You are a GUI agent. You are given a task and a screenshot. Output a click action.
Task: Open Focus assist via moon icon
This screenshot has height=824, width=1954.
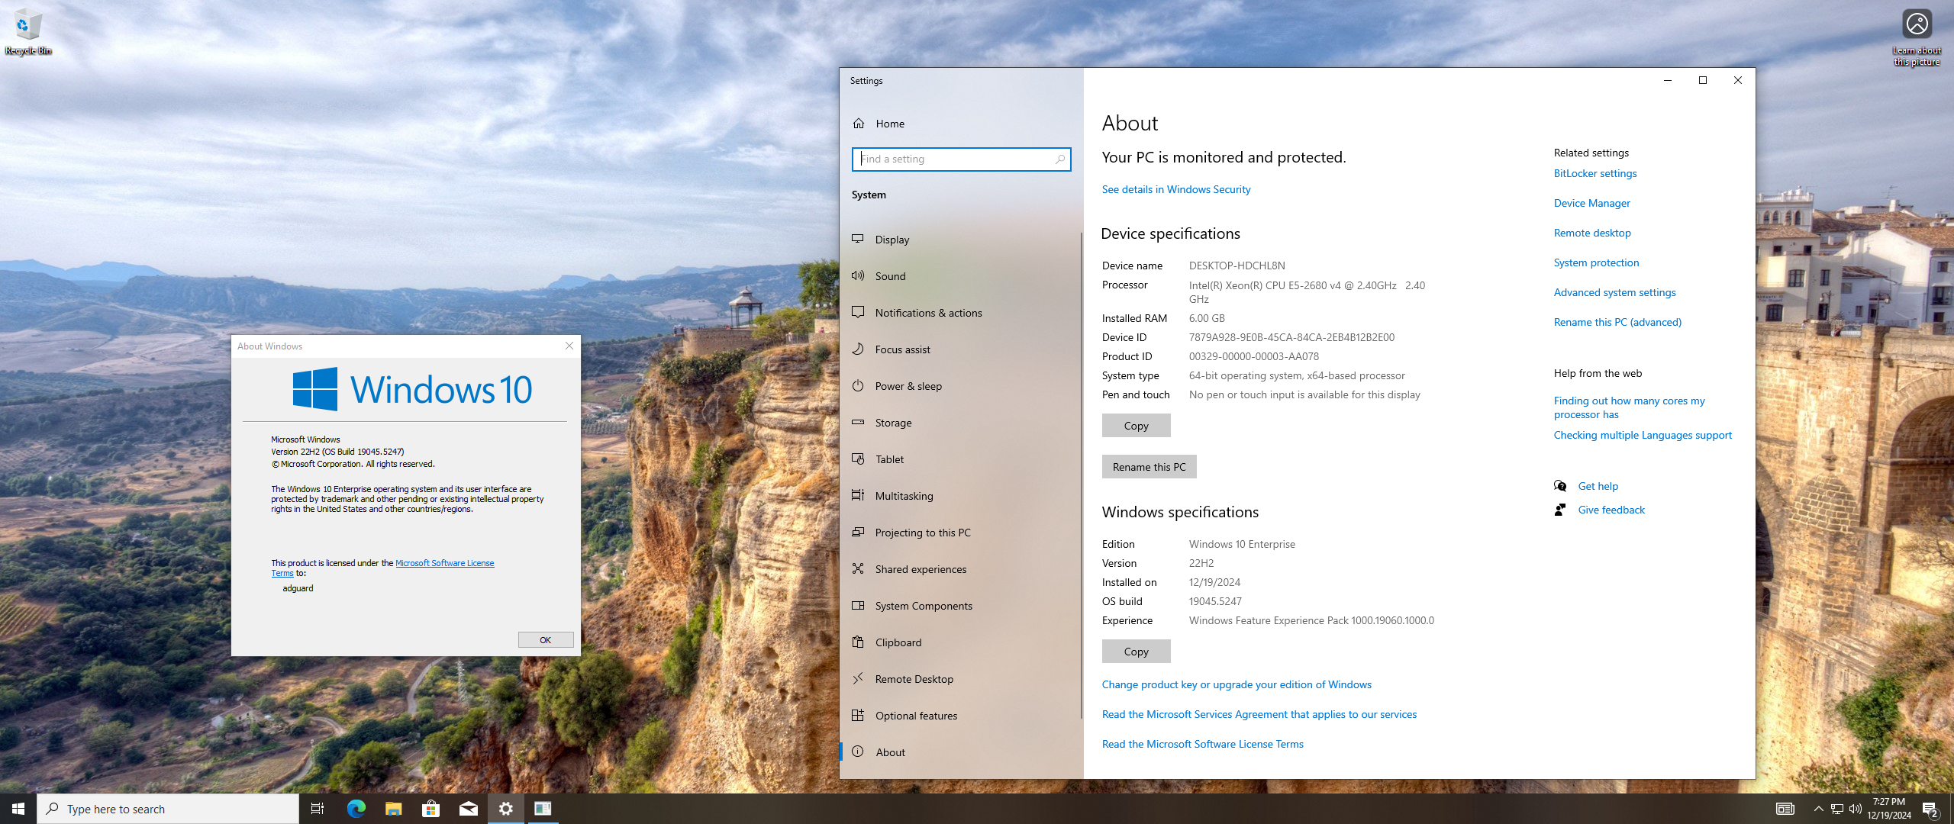[858, 349]
